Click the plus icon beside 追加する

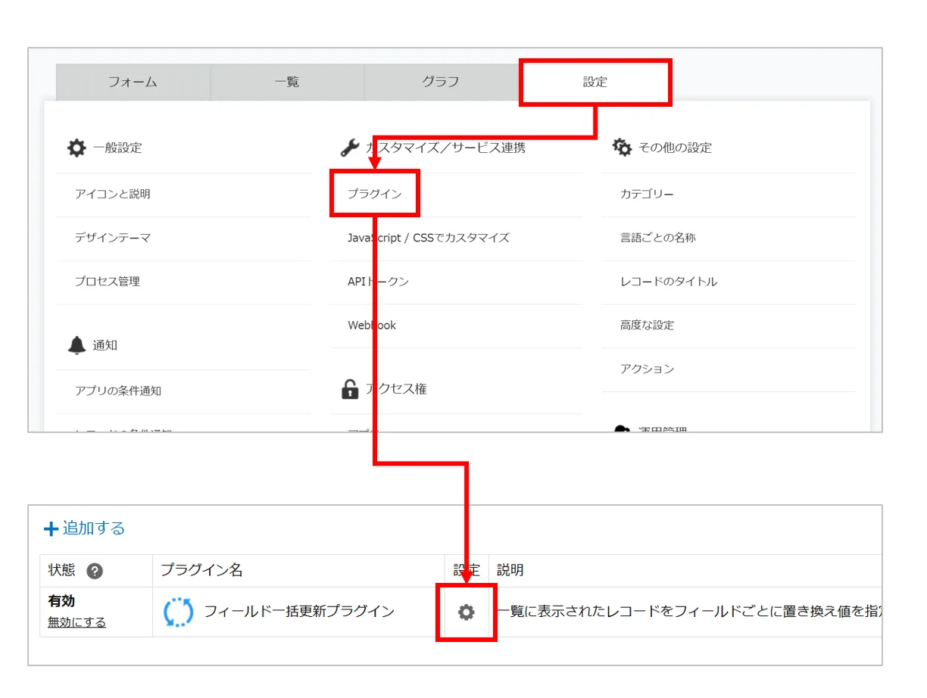51,529
